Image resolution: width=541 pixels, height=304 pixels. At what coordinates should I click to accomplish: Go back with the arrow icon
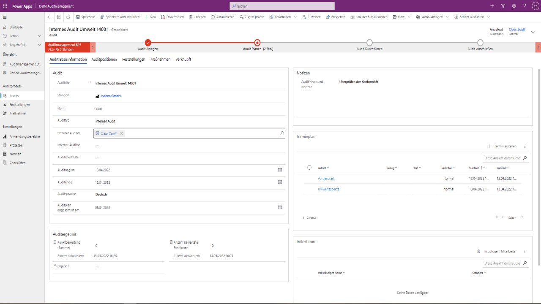[x=49, y=17]
